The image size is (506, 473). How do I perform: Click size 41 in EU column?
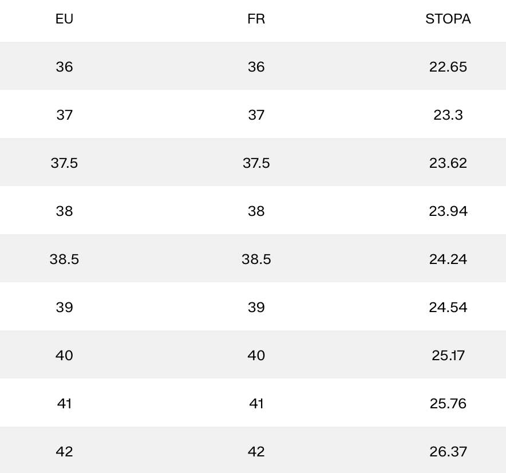tap(64, 404)
